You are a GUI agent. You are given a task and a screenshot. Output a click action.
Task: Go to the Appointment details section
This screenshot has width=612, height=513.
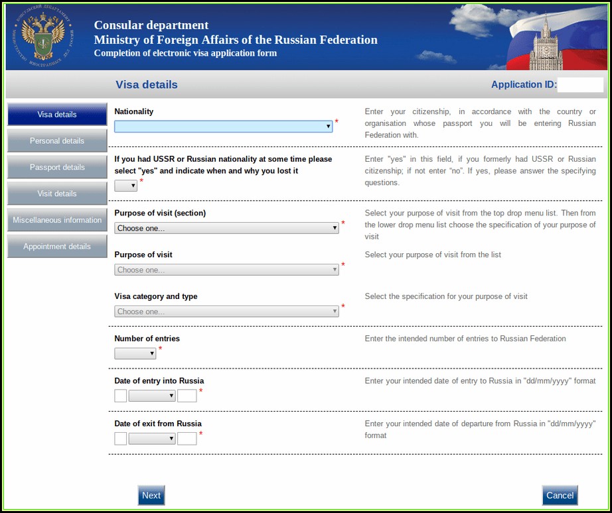[57, 247]
